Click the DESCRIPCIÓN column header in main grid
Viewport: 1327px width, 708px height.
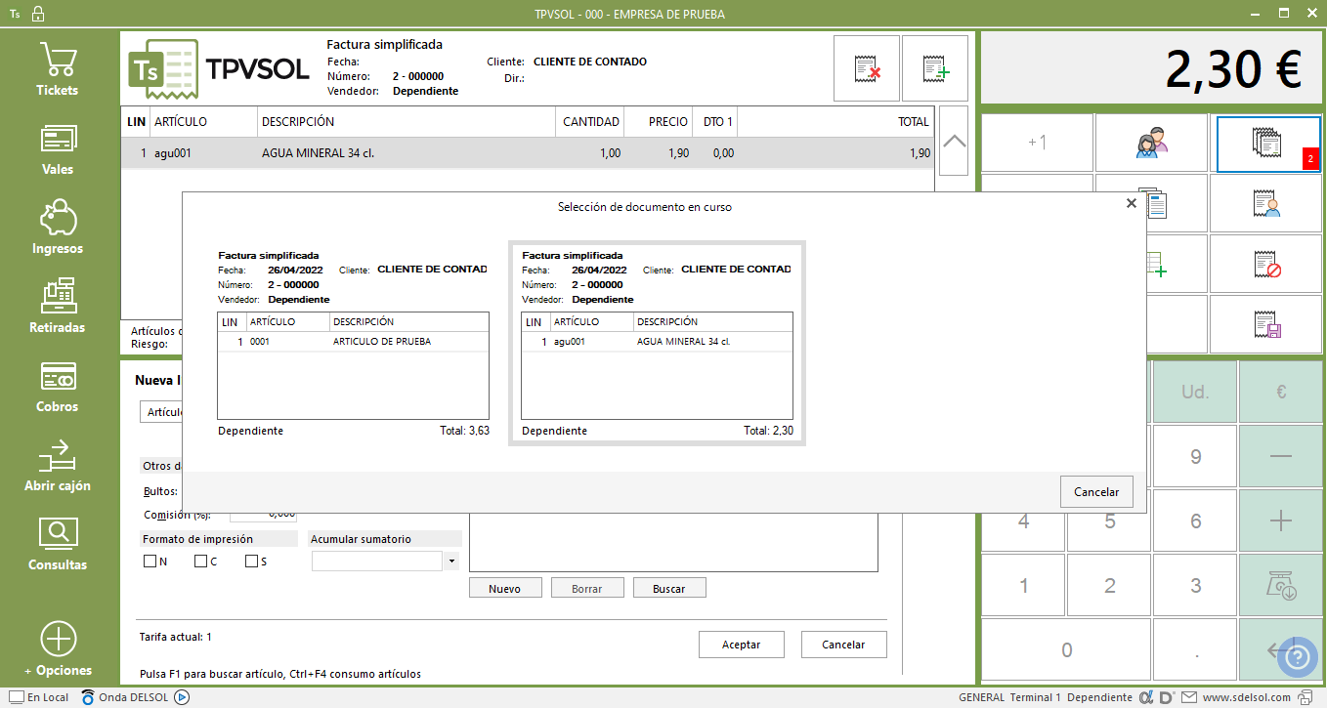(x=407, y=122)
